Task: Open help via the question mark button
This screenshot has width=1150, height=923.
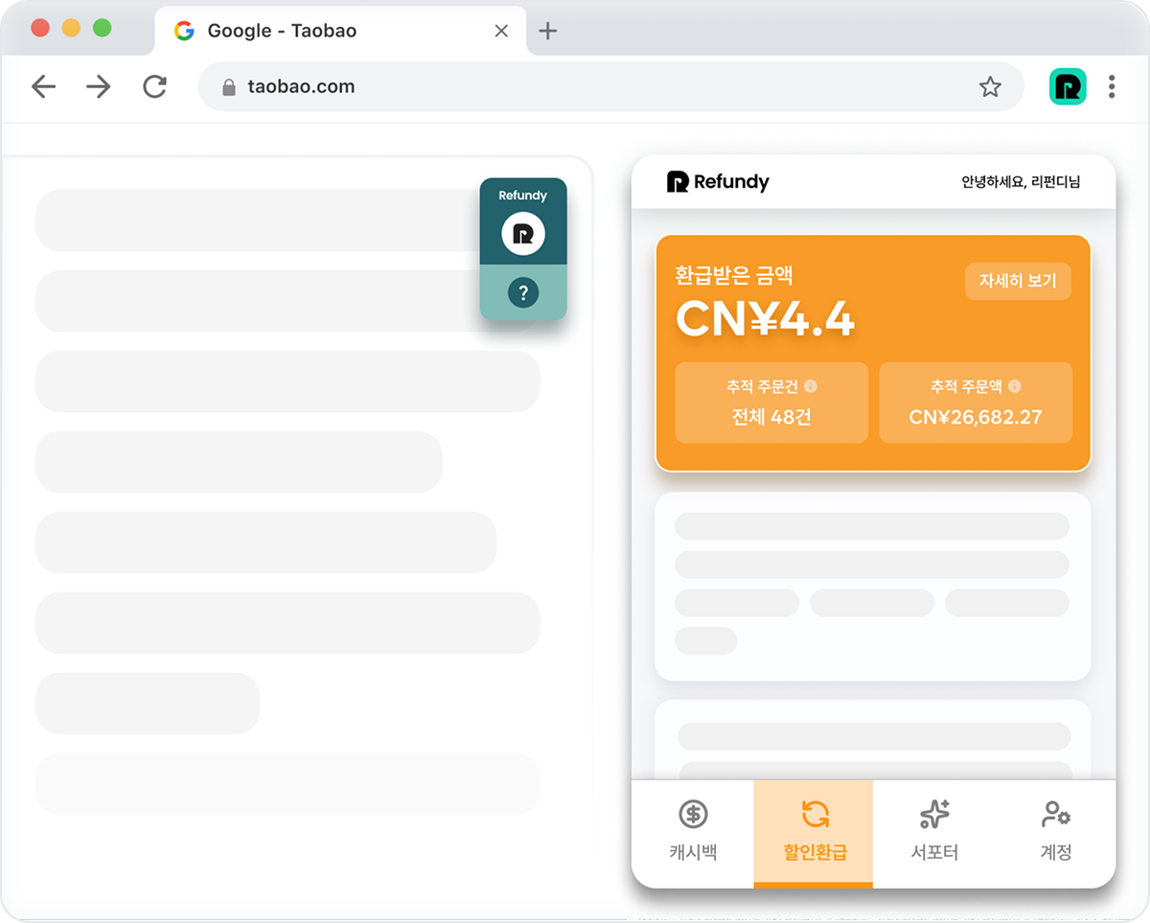Action: [x=523, y=293]
